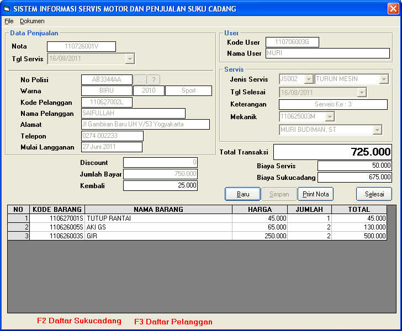Expand the Mekanik code 110625003M dropdown
This screenshot has width=402, height=331.
(330, 116)
